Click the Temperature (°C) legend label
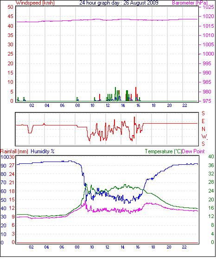Viewport: 216px width, 262px height. click(163, 151)
